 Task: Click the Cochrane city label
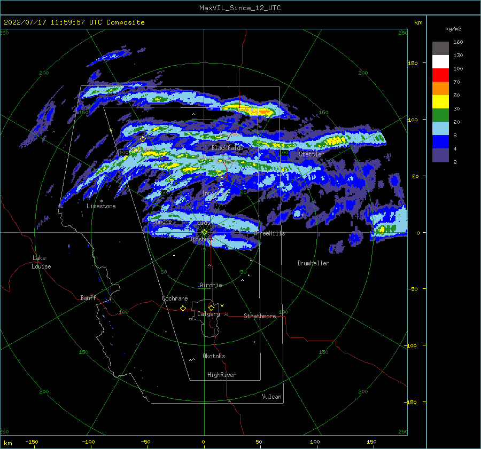point(175,298)
